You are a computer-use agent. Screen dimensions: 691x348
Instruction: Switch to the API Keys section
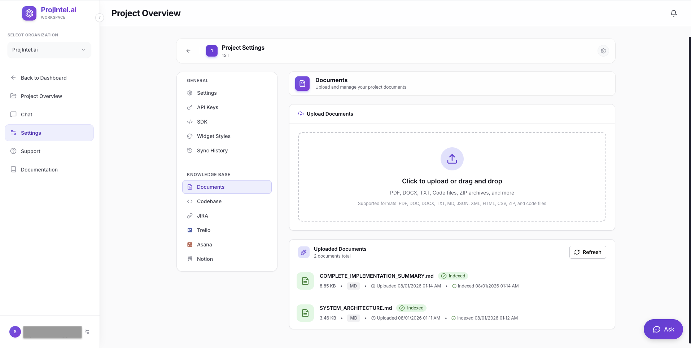(207, 107)
